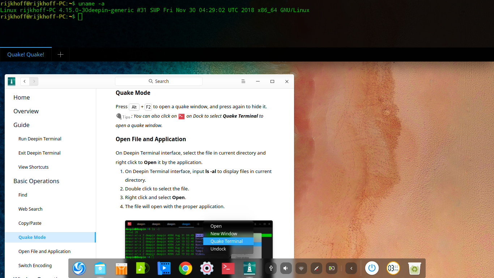Jump to the Find topic in the sidebar
This screenshot has width=494, height=278.
23,195
